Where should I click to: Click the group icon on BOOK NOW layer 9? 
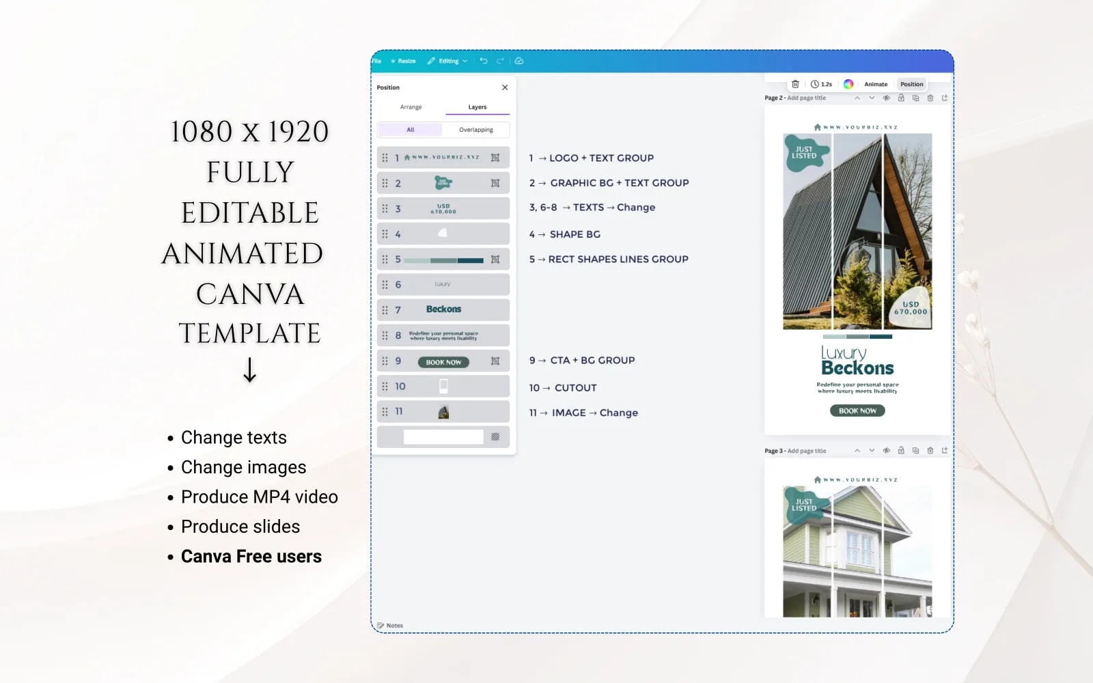495,361
